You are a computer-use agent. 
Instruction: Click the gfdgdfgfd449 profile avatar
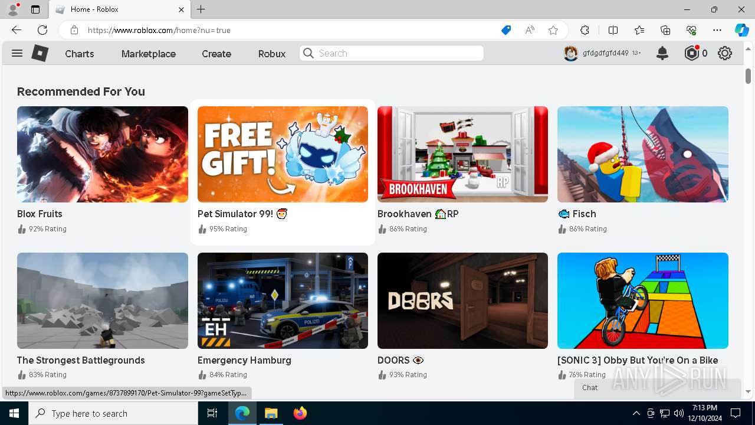(x=570, y=53)
